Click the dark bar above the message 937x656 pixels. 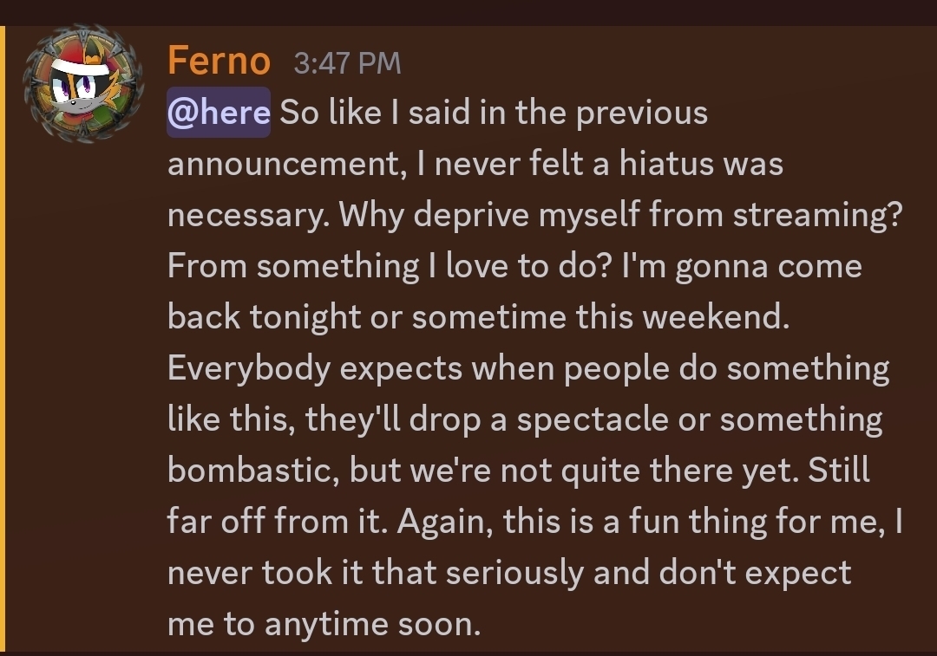tap(468, 11)
